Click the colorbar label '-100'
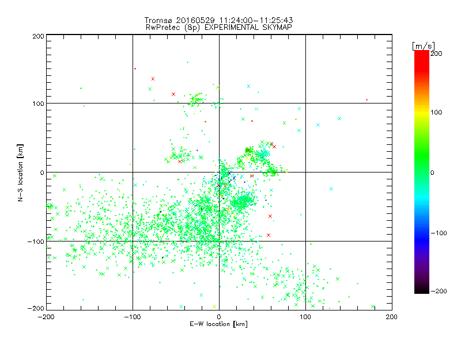Screen dimensions: 461x345 coord(439,233)
